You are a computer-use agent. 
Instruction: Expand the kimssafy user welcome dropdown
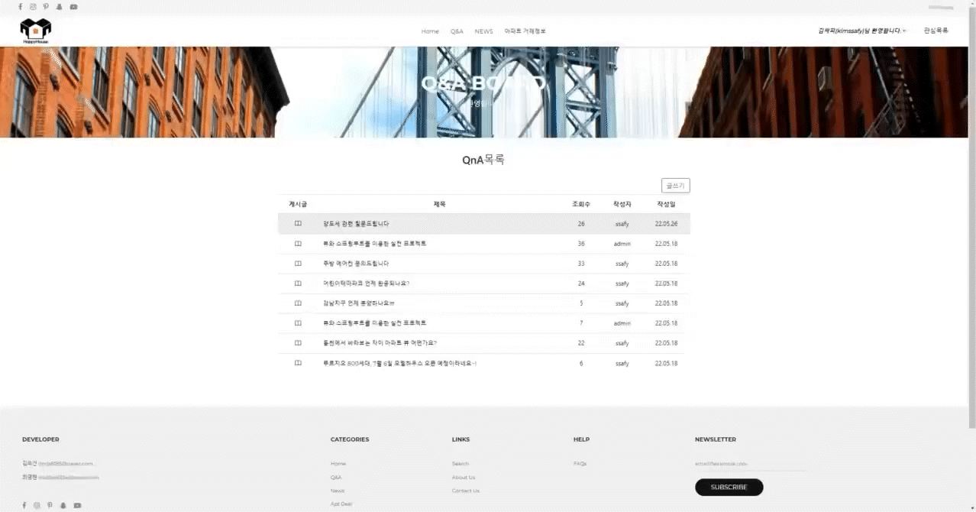[x=861, y=31]
